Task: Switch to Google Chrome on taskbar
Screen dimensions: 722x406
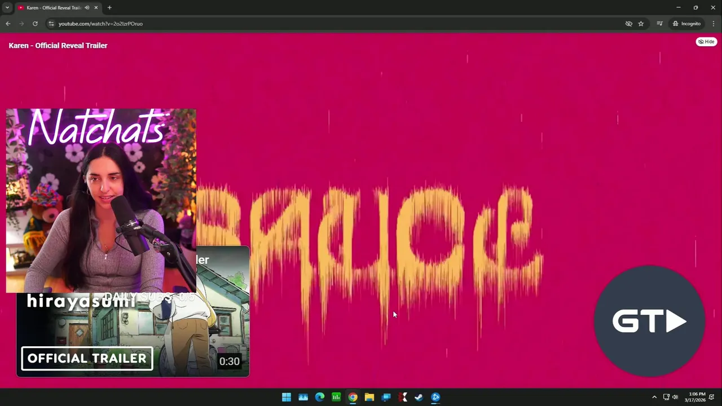Action: [353, 397]
